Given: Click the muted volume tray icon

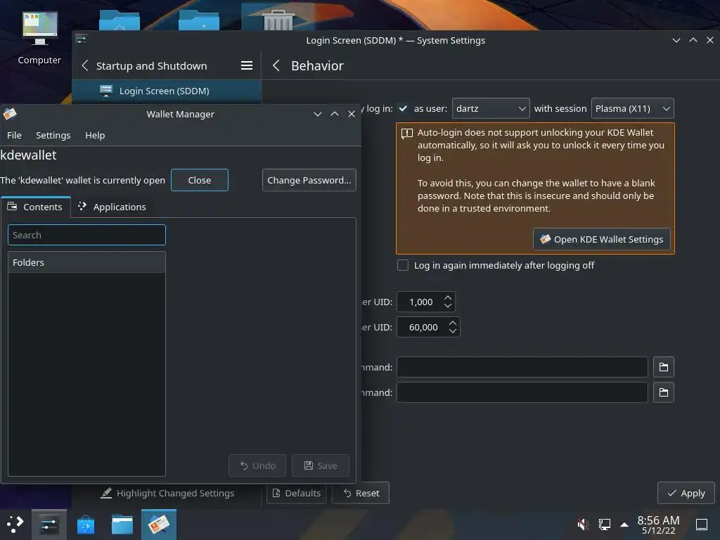Looking at the screenshot, I should pyautogui.click(x=583, y=524).
